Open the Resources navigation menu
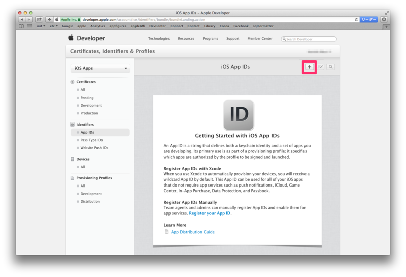Viewport: 406px width, 277px height. click(x=186, y=39)
